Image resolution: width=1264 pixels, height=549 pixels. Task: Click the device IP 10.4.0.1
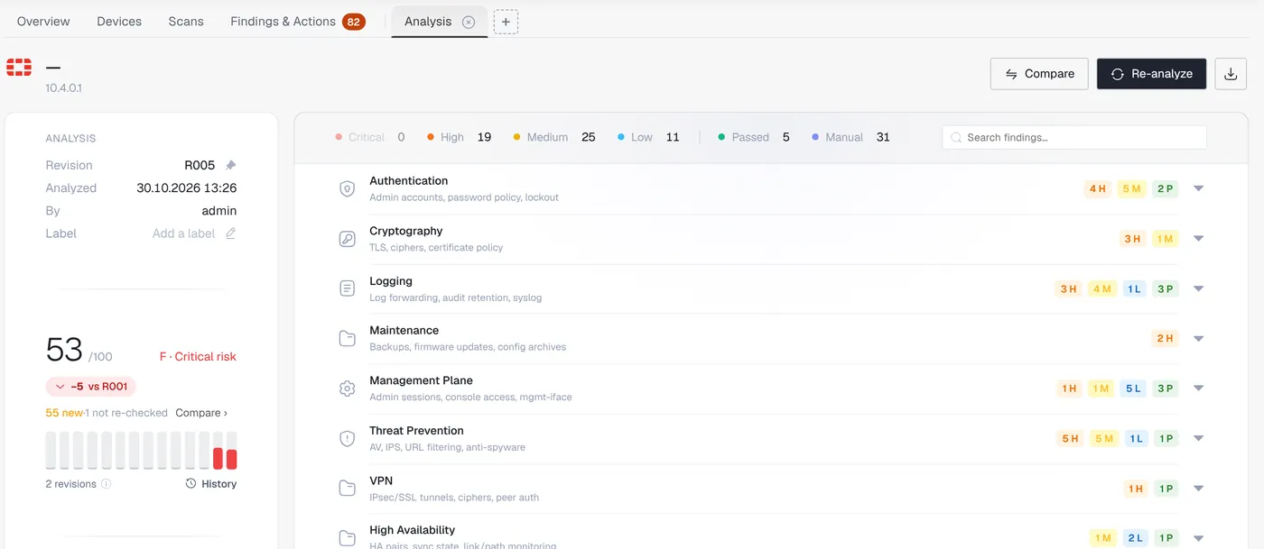pyautogui.click(x=63, y=88)
